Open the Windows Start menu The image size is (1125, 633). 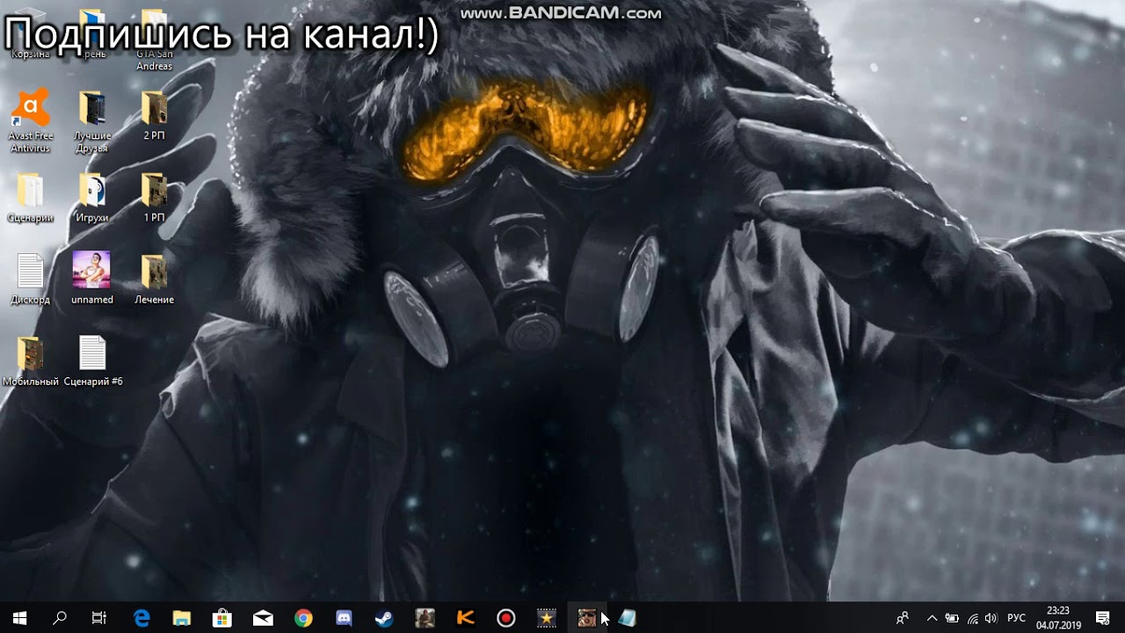coord(19,618)
